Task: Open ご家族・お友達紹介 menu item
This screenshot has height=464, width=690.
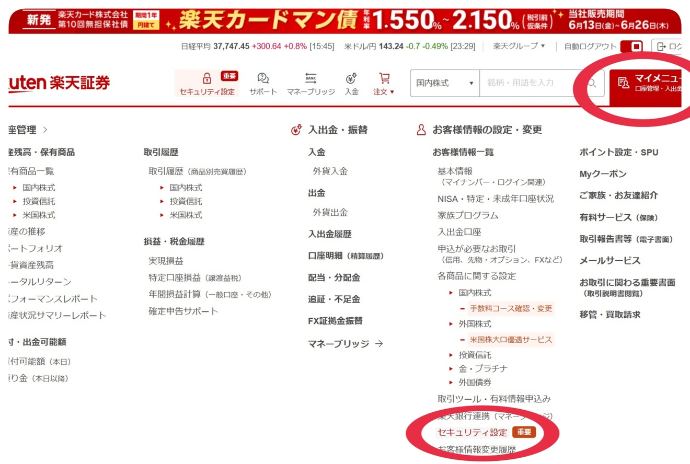Action: (x=619, y=195)
